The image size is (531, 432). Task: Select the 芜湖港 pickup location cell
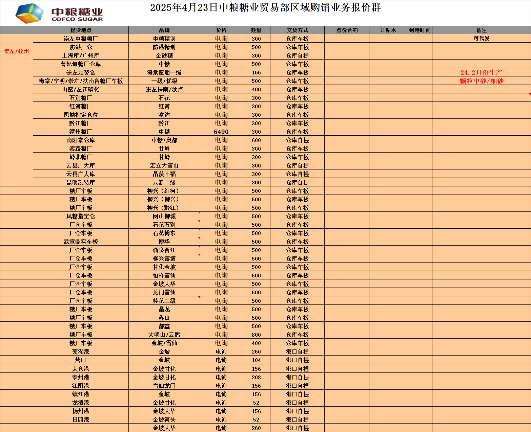(81, 351)
